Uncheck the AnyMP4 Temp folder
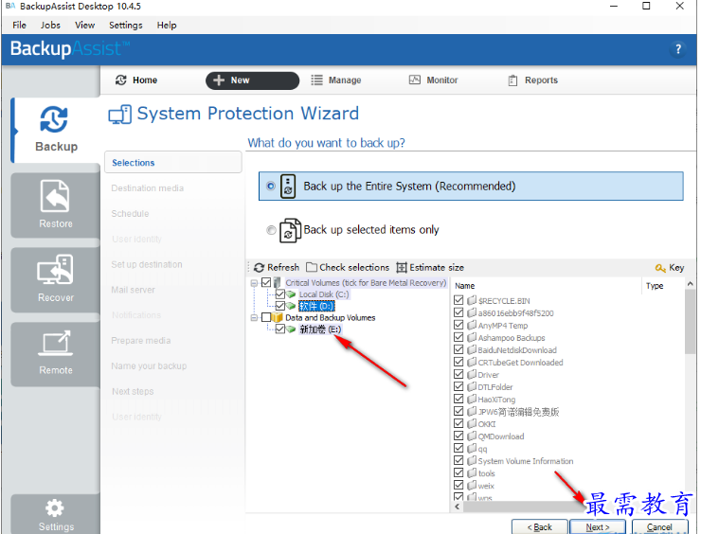701x534 pixels. (x=458, y=325)
